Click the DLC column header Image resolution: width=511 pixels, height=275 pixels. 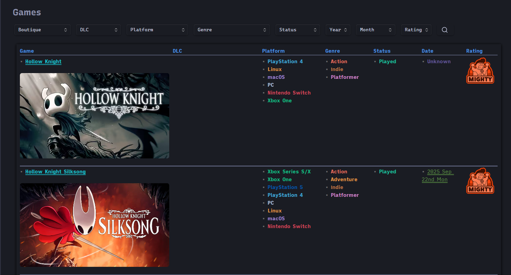point(177,51)
